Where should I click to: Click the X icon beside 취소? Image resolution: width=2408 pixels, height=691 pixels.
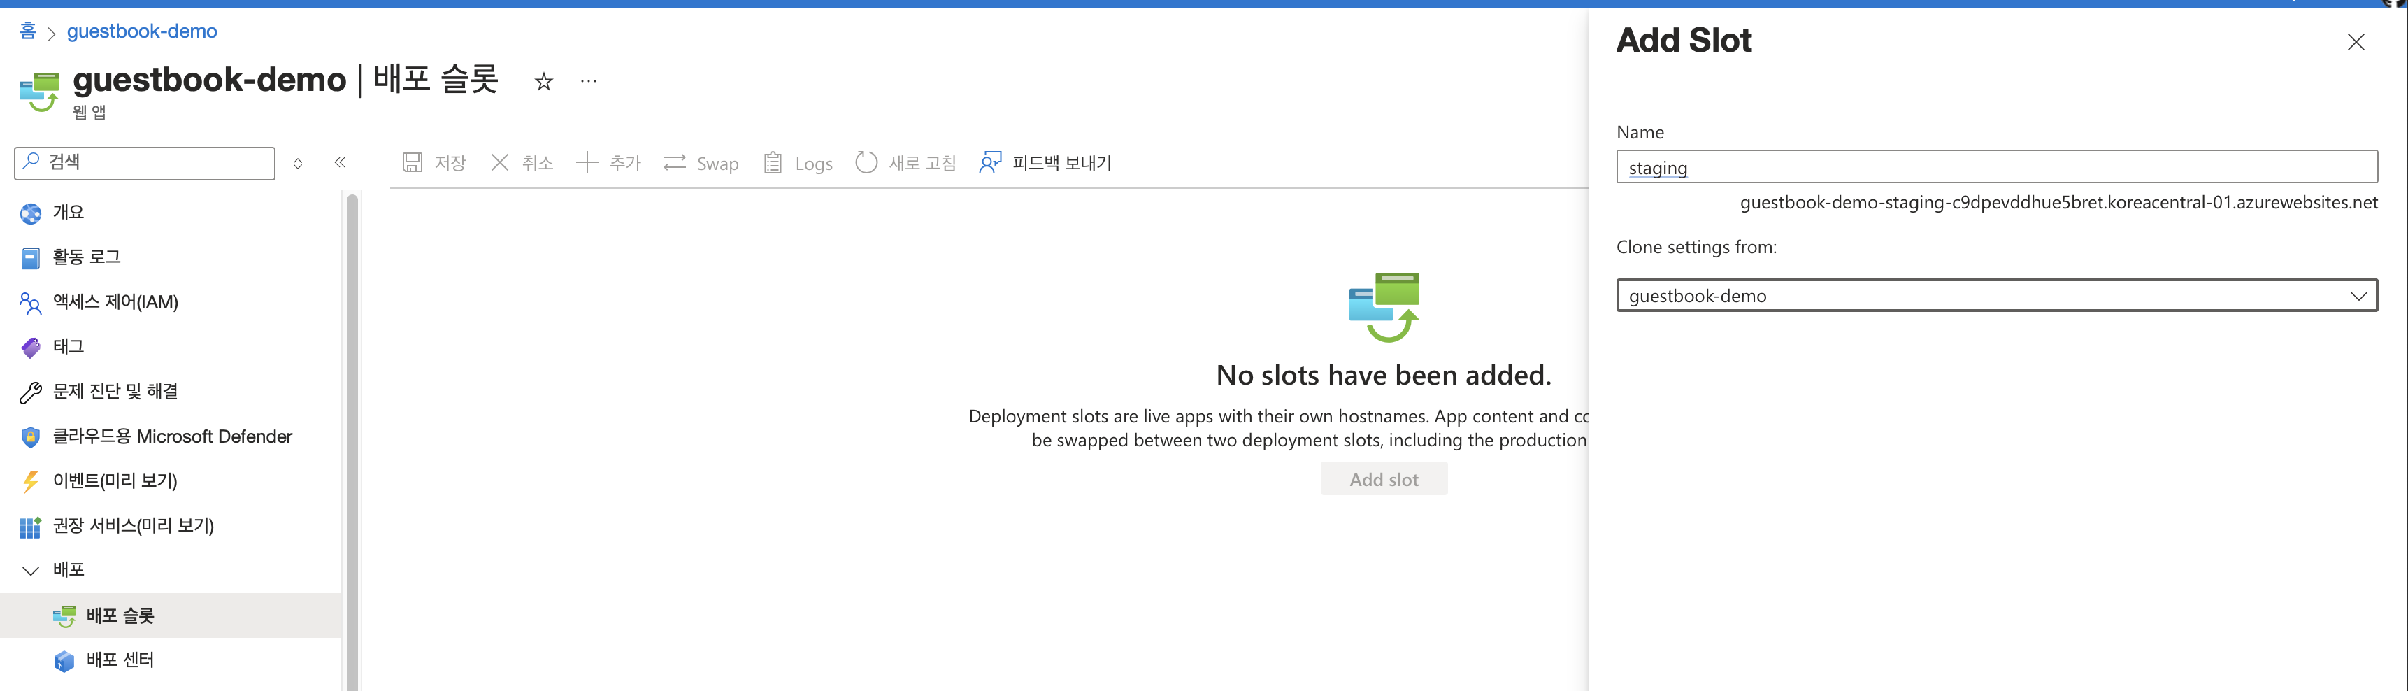click(500, 163)
